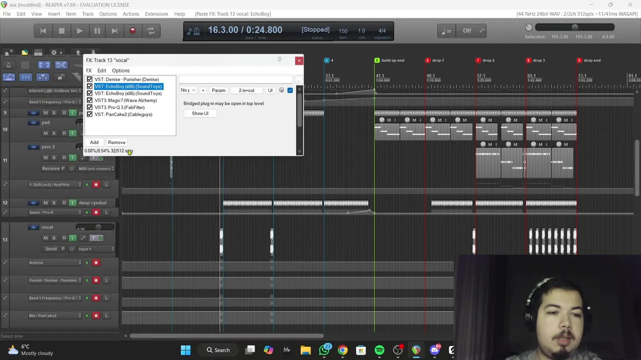Click the FX wet/dry knob icon
641x360 pixels.
(281, 90)
